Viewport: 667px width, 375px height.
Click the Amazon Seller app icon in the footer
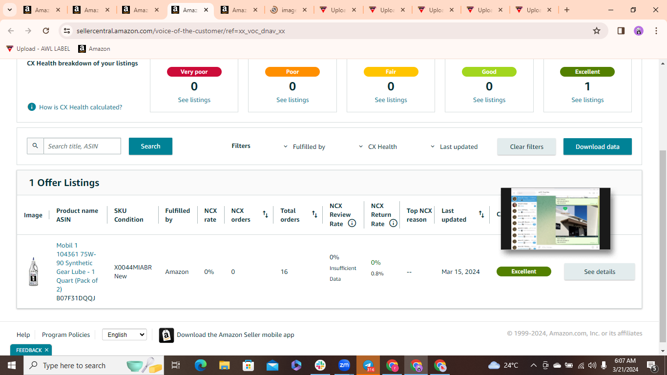click(x=167, y=335)
